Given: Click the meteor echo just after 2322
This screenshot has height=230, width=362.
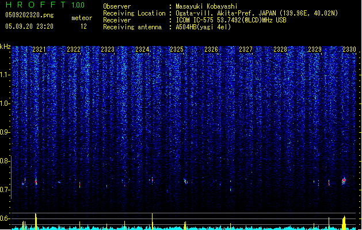Looking at the screenshot, I should [79, 185].
